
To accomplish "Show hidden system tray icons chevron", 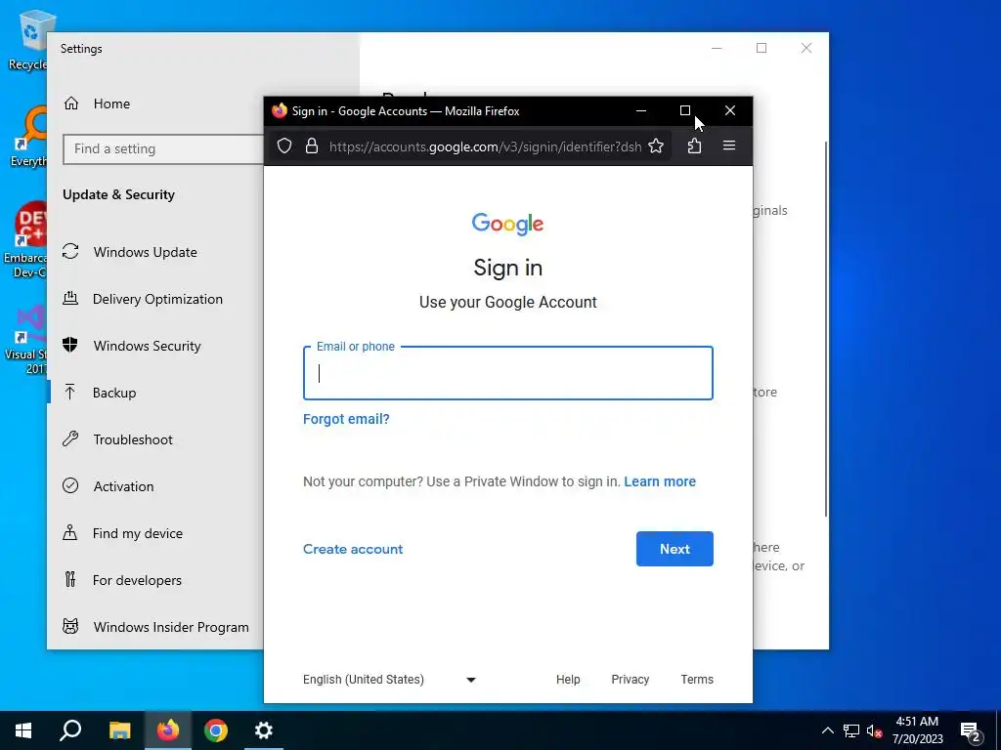I will 827,730.
